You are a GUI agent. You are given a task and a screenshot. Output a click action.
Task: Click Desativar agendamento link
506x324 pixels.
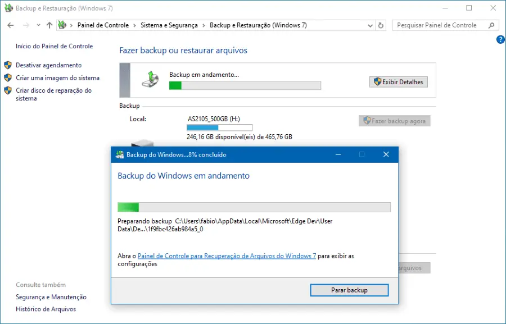tap(49, 65)
